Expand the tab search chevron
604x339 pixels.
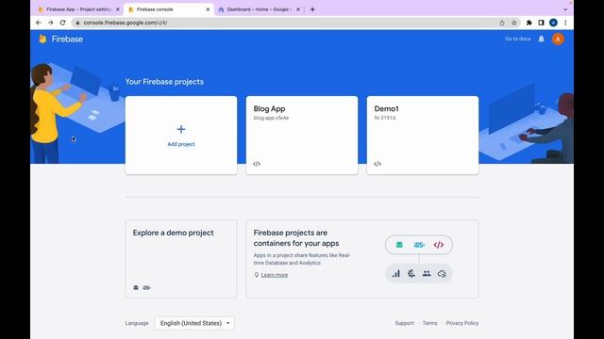(565, 9)
